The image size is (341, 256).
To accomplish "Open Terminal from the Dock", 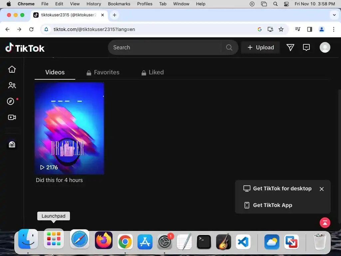I will [x=204, y=242].
